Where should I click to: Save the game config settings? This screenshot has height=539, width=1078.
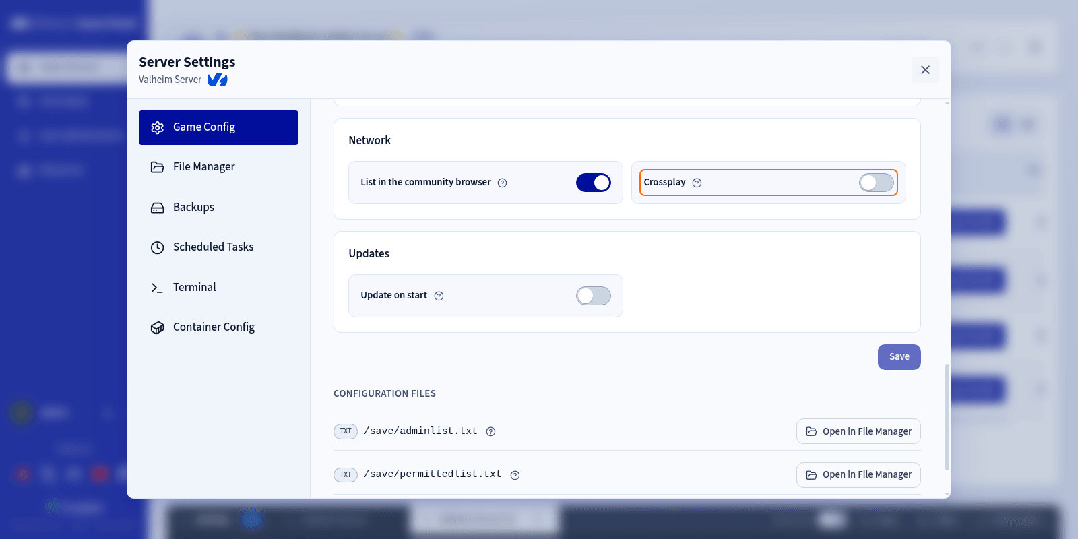point(899,357)
